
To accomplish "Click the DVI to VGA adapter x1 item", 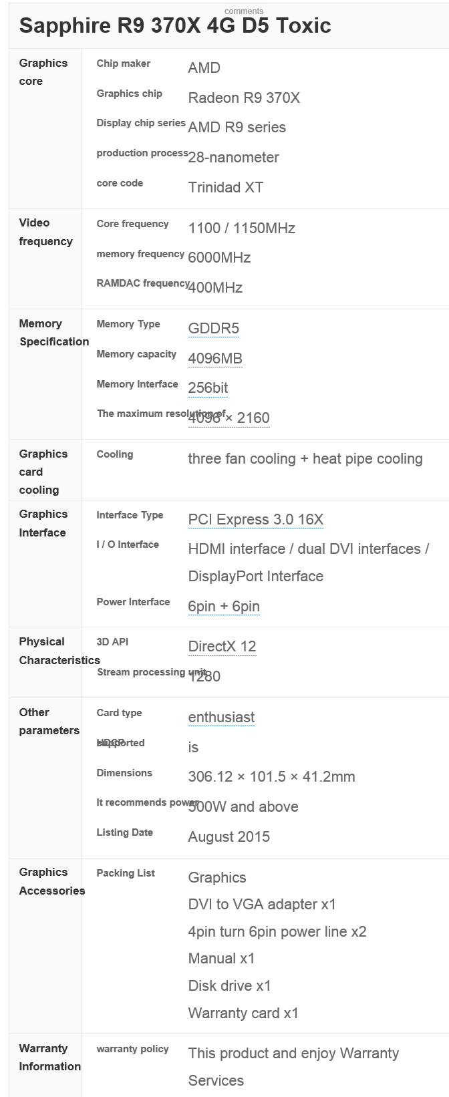I will pyautogui.click(x=262, y=904).
